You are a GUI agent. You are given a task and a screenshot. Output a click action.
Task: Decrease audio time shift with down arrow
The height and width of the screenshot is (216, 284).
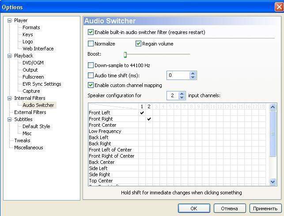(193, 77)
